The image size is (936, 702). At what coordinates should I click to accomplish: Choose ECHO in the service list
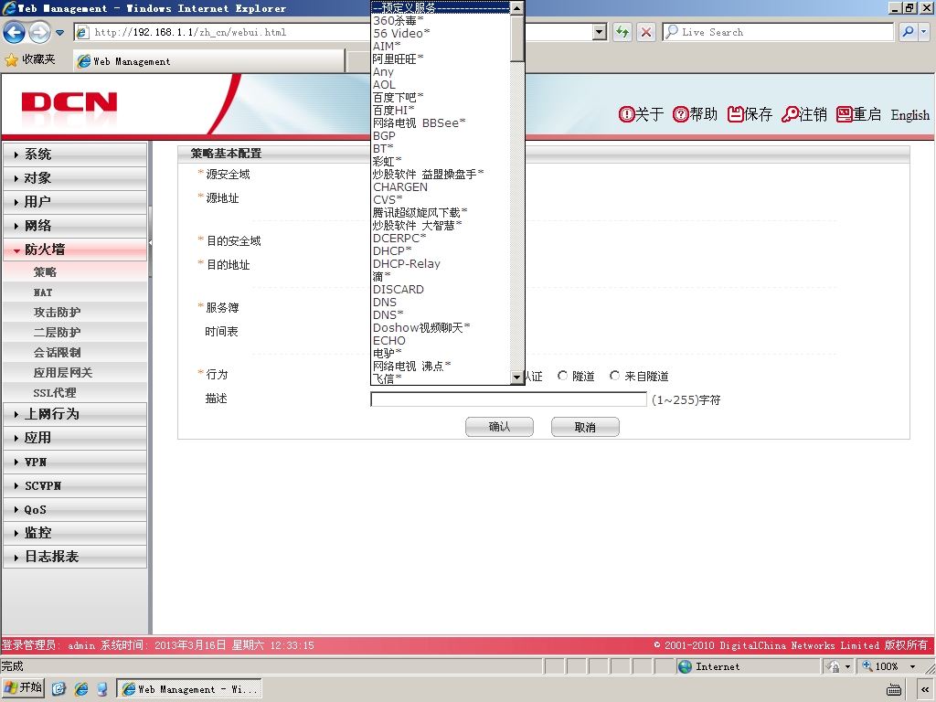click(441, 340)
